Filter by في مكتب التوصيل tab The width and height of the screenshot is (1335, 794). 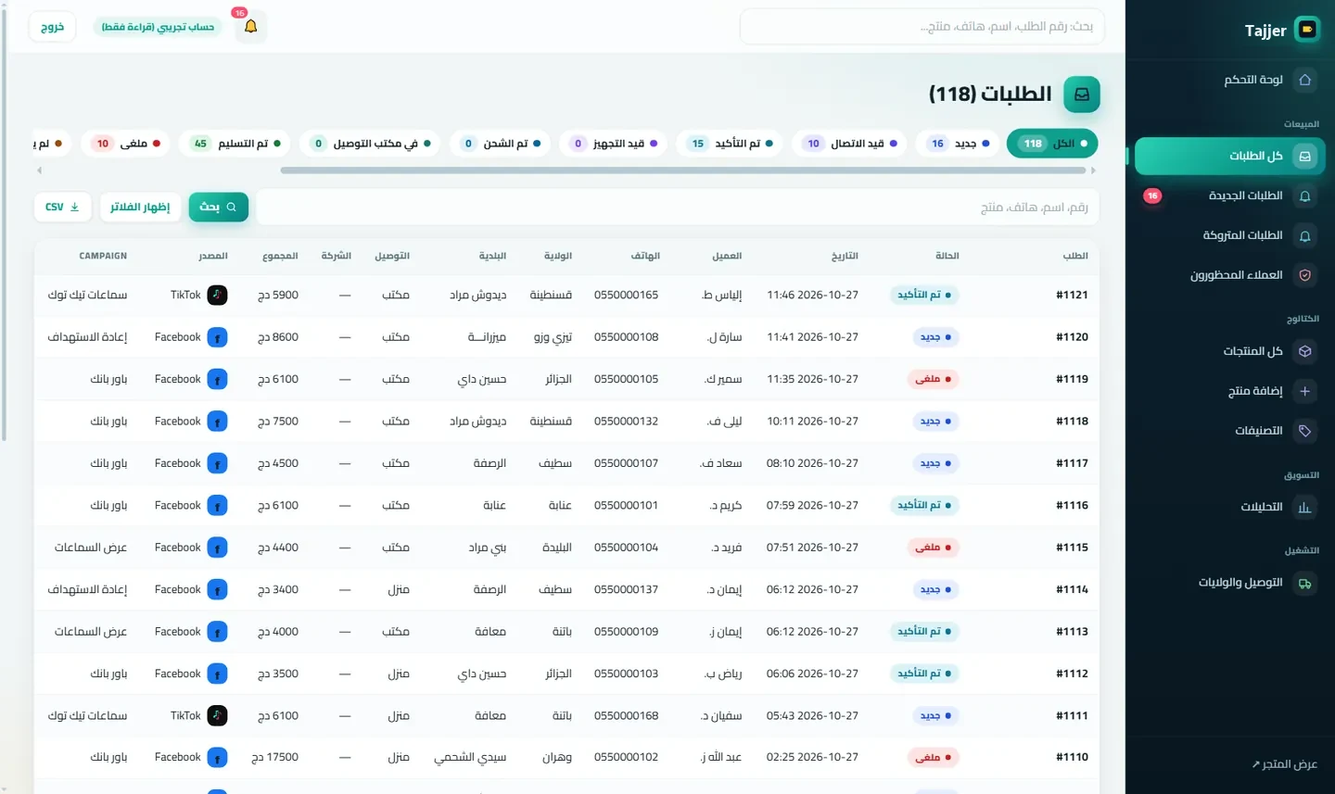coord(371,144)
